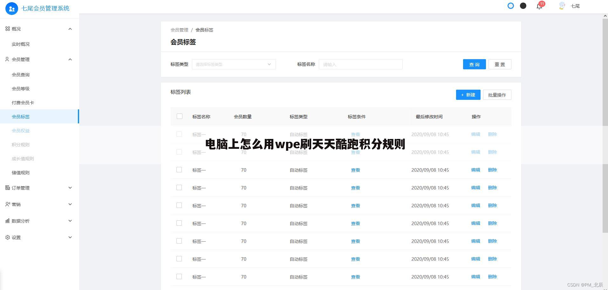This screenshot has height=290, width=608.
Task: Click the dark circle theme icon
Action: point(523,6)
